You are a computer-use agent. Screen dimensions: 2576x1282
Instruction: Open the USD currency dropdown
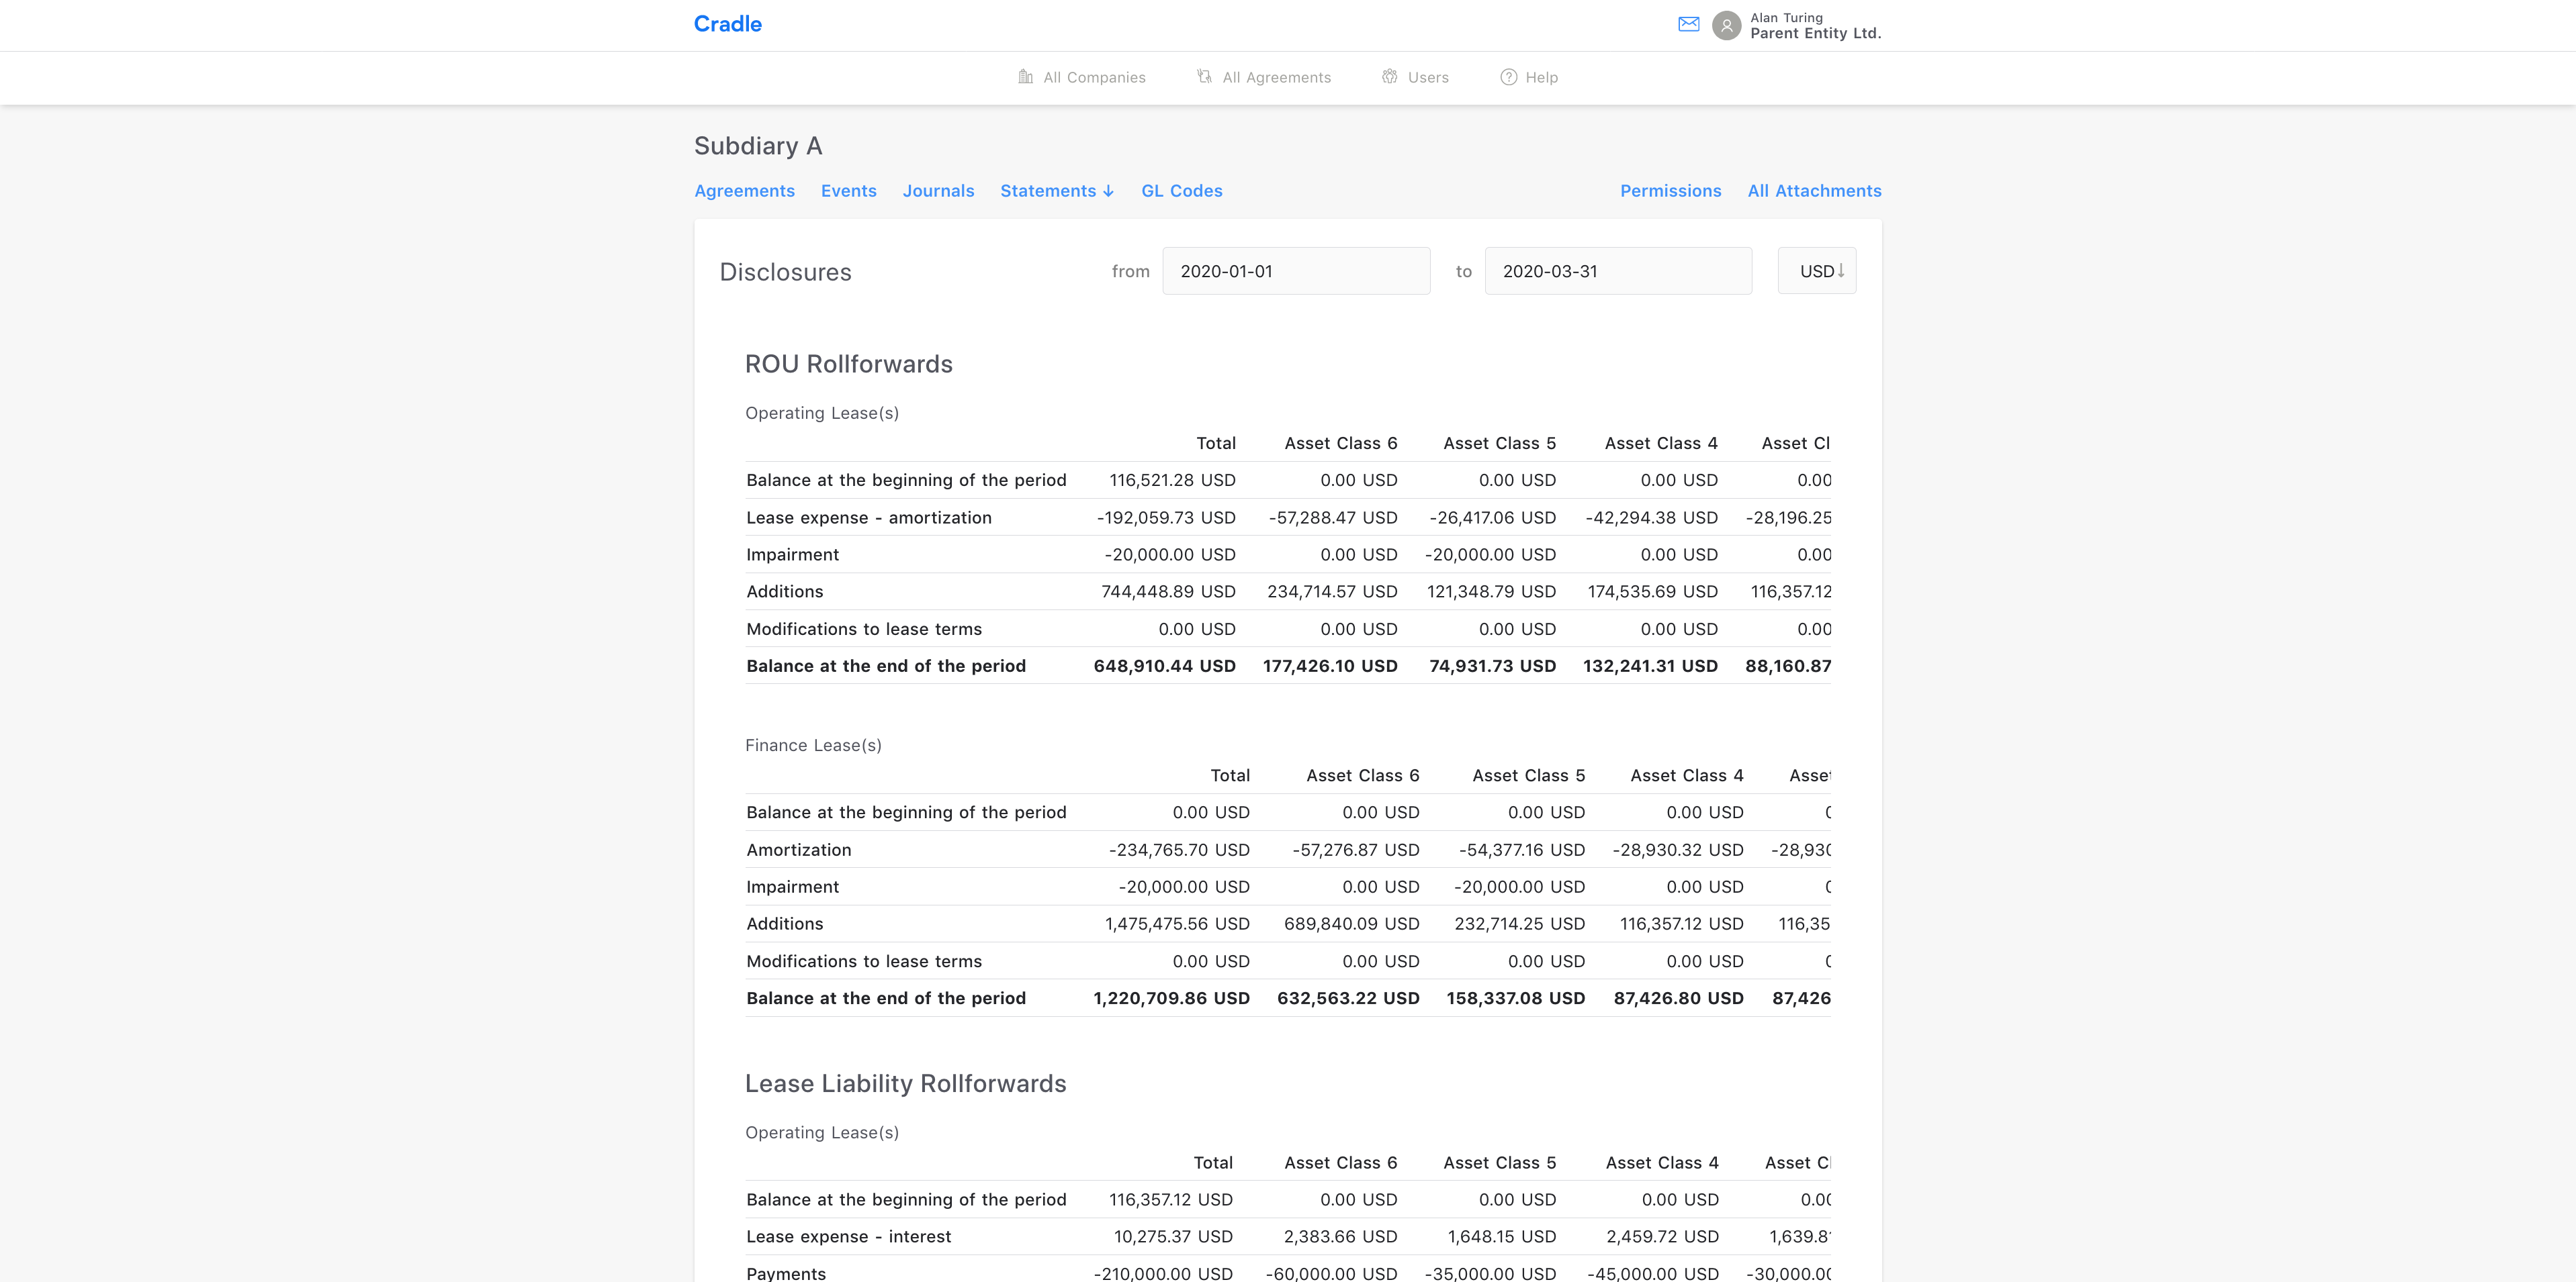pos(1816,270)
